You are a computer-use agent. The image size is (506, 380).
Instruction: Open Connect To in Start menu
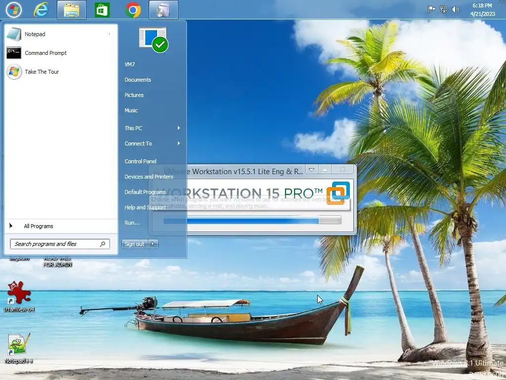tap(138, 143)
